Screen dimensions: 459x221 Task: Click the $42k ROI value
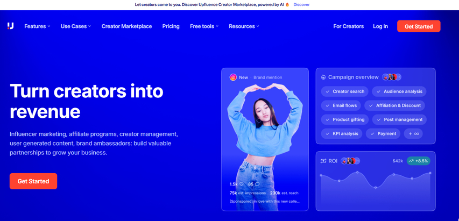pos(398,161)
